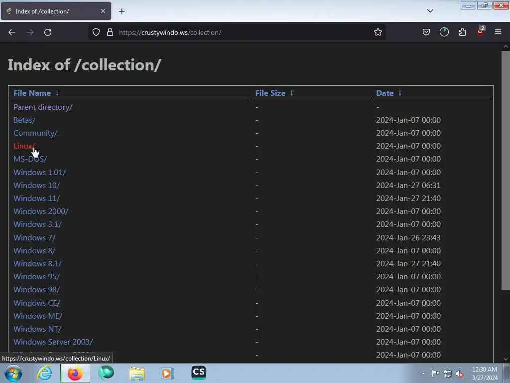Open the Windows 7/ folder
This screenshot has width=510, height=383.
pos(34,238)
